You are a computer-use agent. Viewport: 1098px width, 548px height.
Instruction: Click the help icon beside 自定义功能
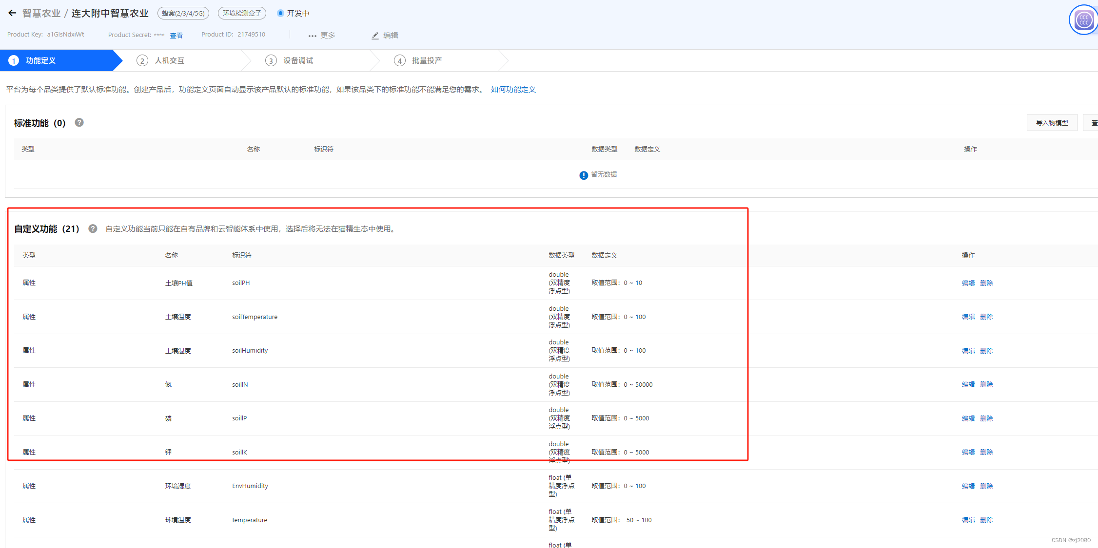click(x=93, y=228)
